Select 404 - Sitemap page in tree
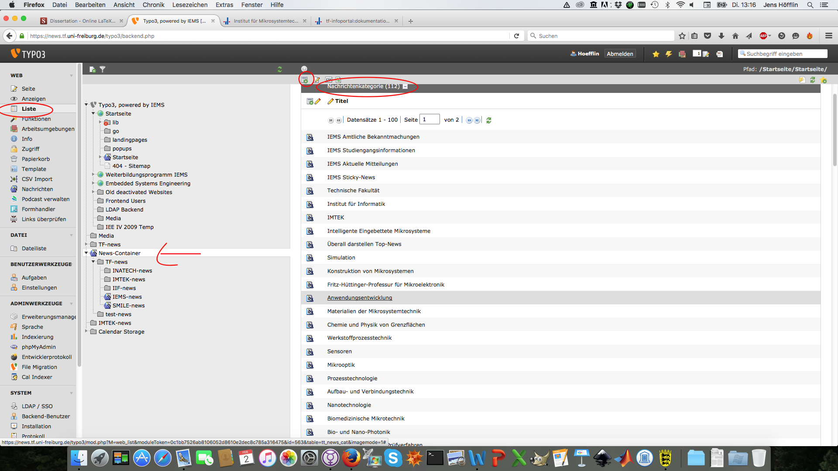The height and width of the screenshot is (471, 838). (131, 166)
